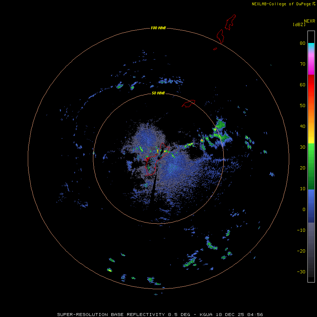This screenshot has height=317, width=317.
Task: Click the NEXR label above color scale
Action: [x=310, y=21]
